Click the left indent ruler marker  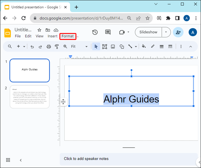tap(70, 57)
